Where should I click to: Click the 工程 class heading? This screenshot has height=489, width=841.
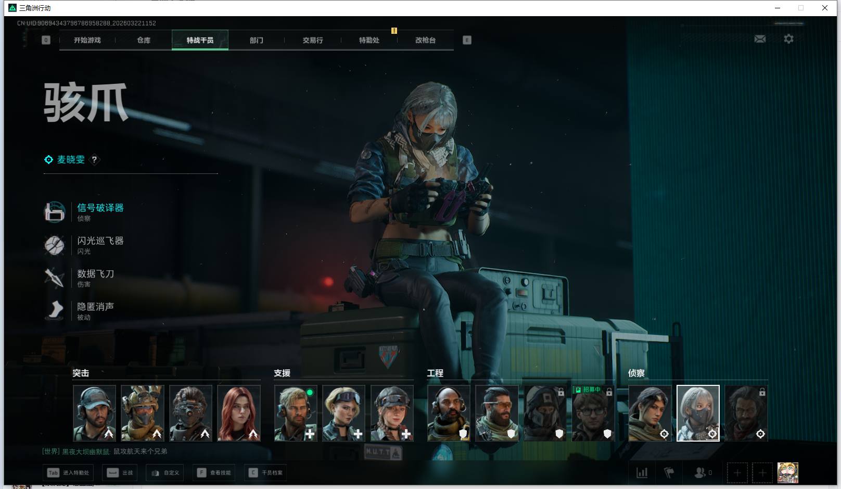435,373
